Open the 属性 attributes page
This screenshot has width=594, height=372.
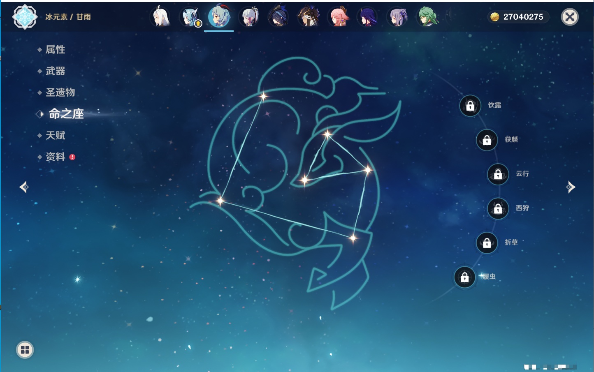pyautogui.click(x=55, y=50)
